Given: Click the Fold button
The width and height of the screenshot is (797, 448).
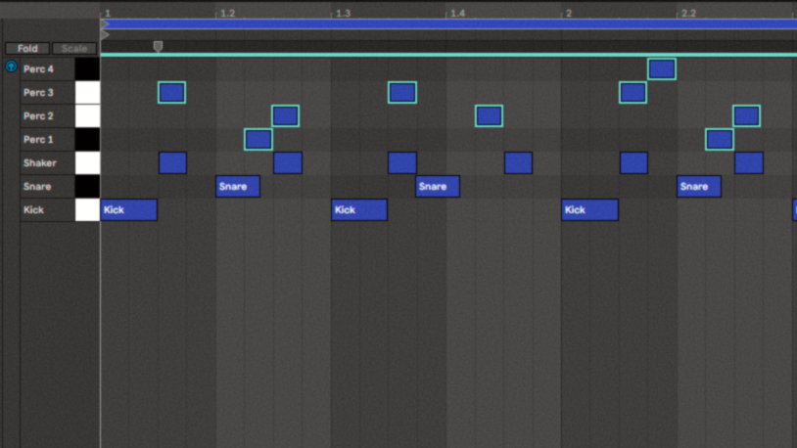Looking at the screenshot, I should [27, 48].
